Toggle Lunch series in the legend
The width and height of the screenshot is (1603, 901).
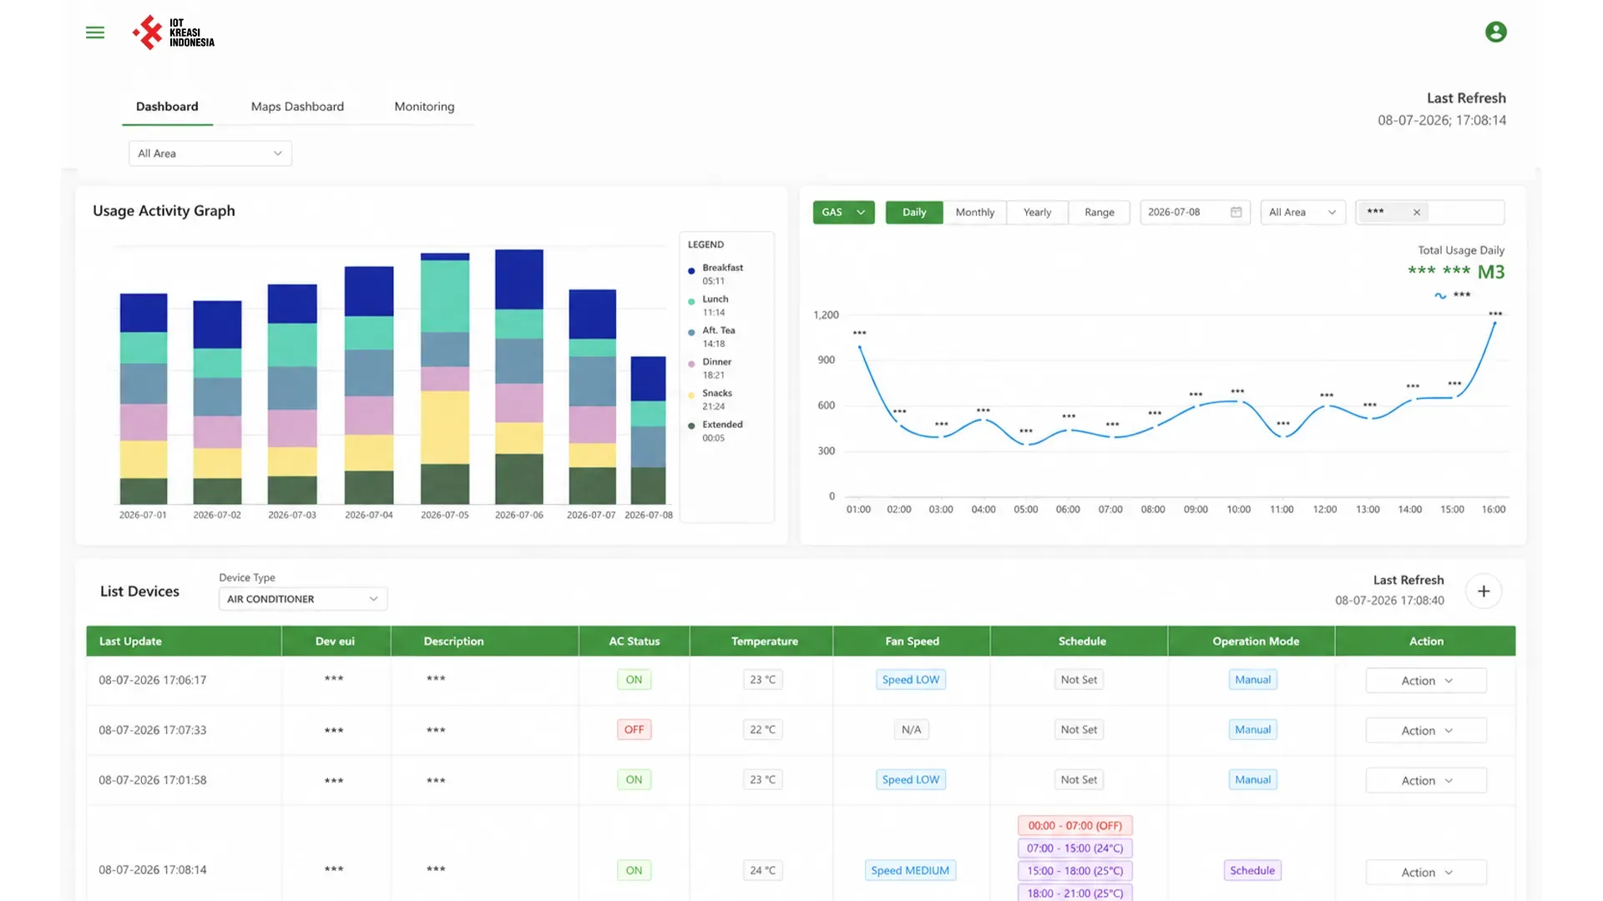[709, 305]
